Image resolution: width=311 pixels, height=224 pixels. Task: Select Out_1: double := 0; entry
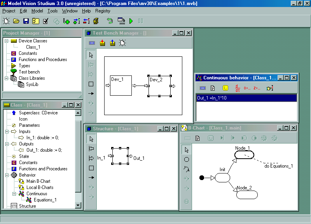pos(44,150)
